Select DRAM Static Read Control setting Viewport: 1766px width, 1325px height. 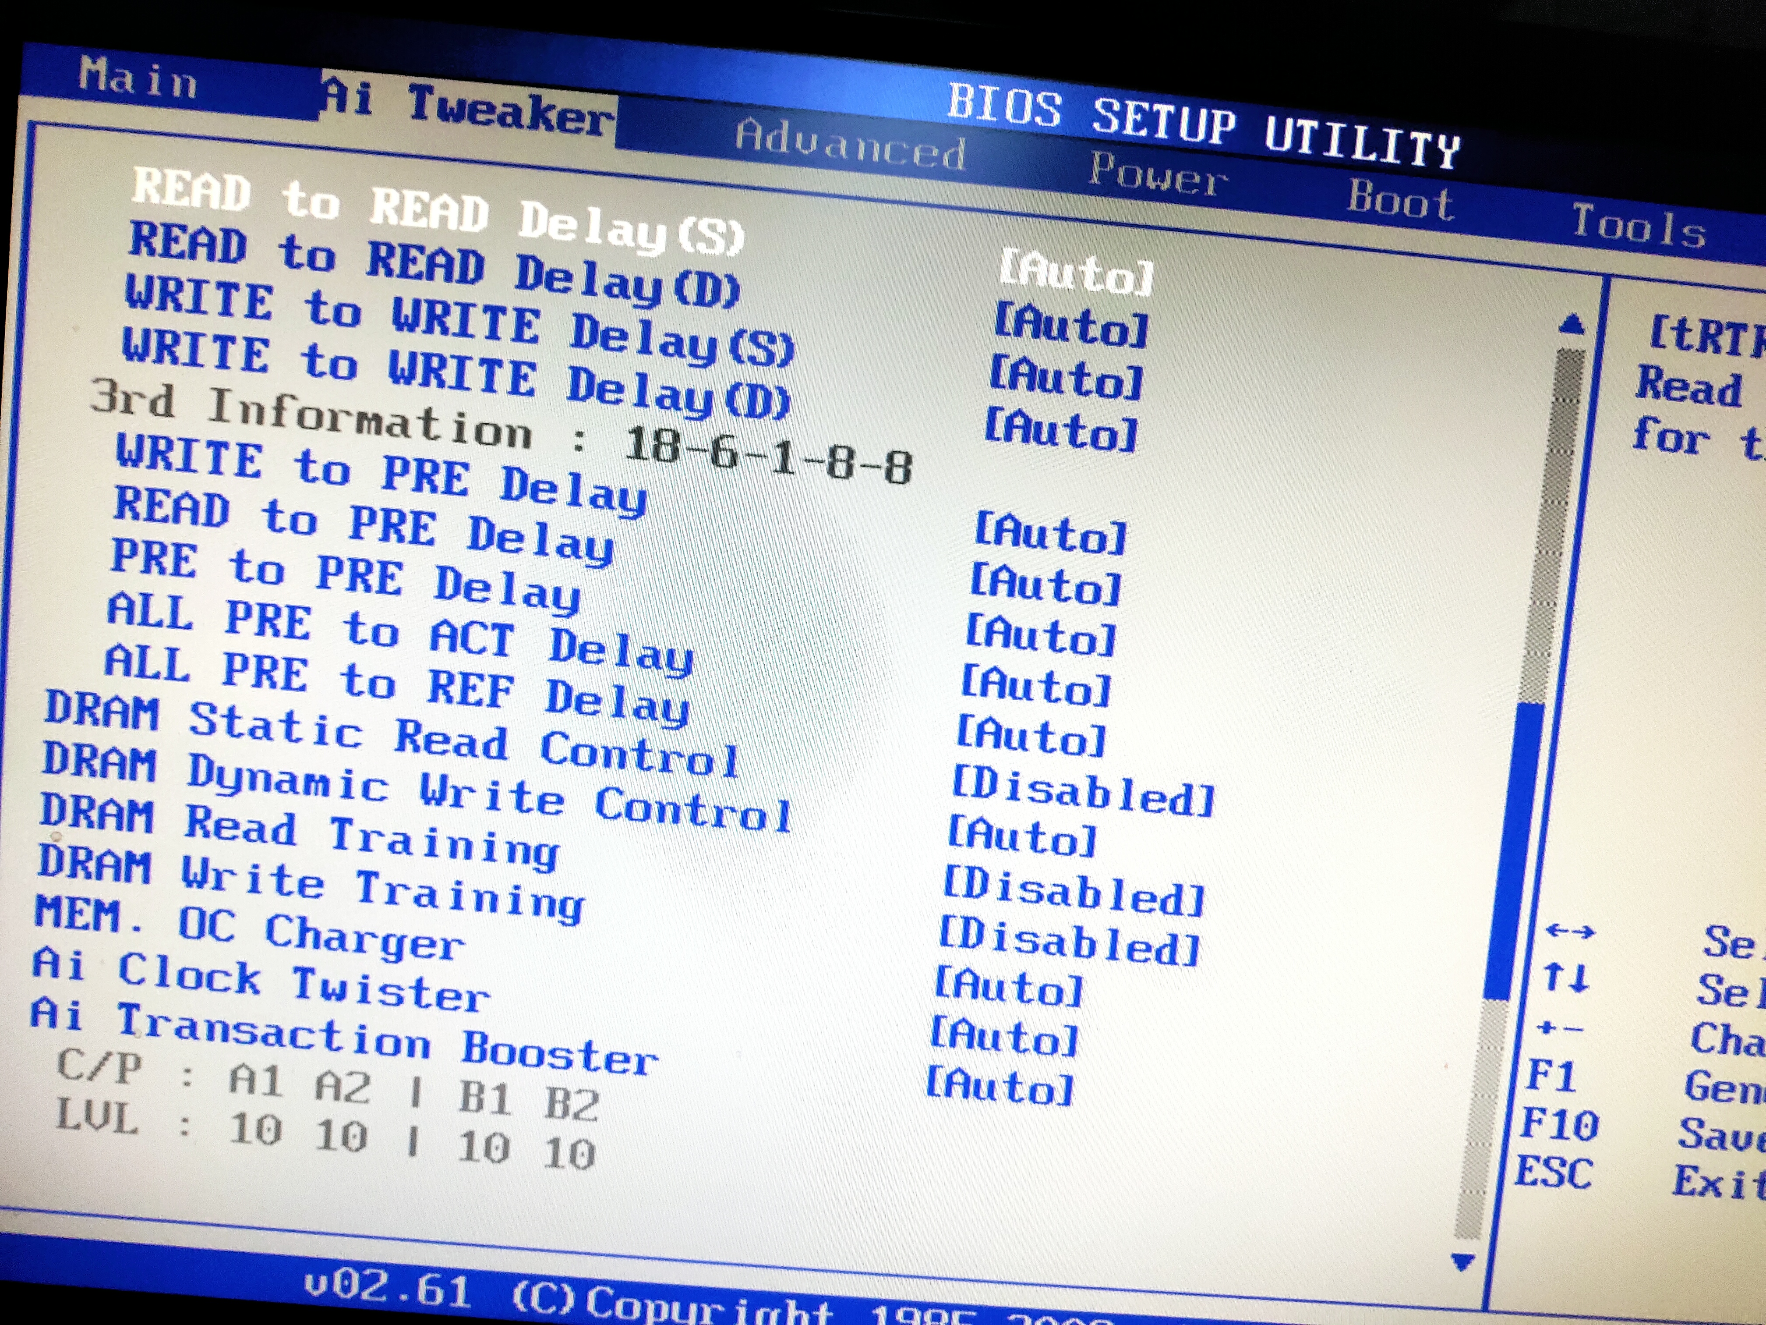[391, 734]
